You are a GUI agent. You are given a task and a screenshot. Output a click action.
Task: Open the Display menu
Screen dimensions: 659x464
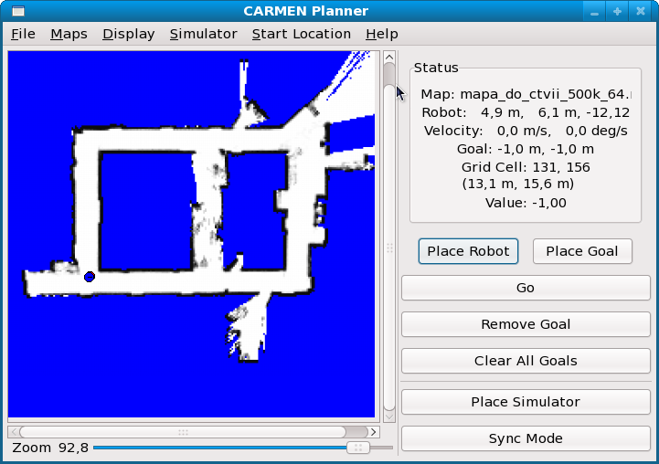(x=128, y=34)
